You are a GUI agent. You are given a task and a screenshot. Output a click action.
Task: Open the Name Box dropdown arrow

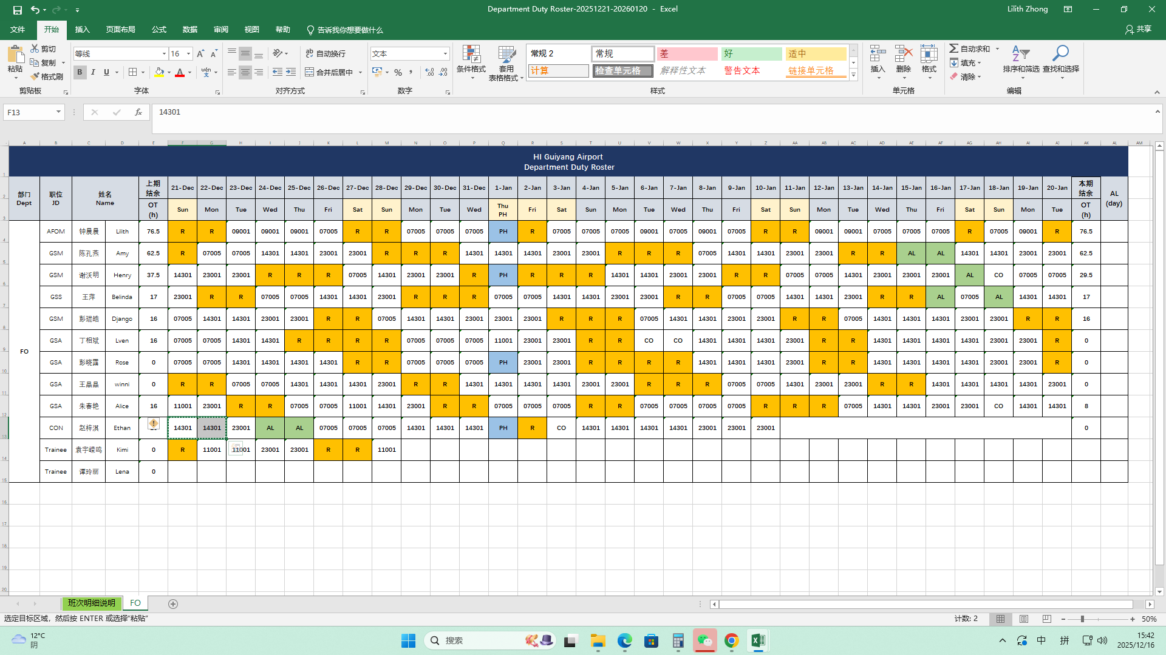pos(58,112)
